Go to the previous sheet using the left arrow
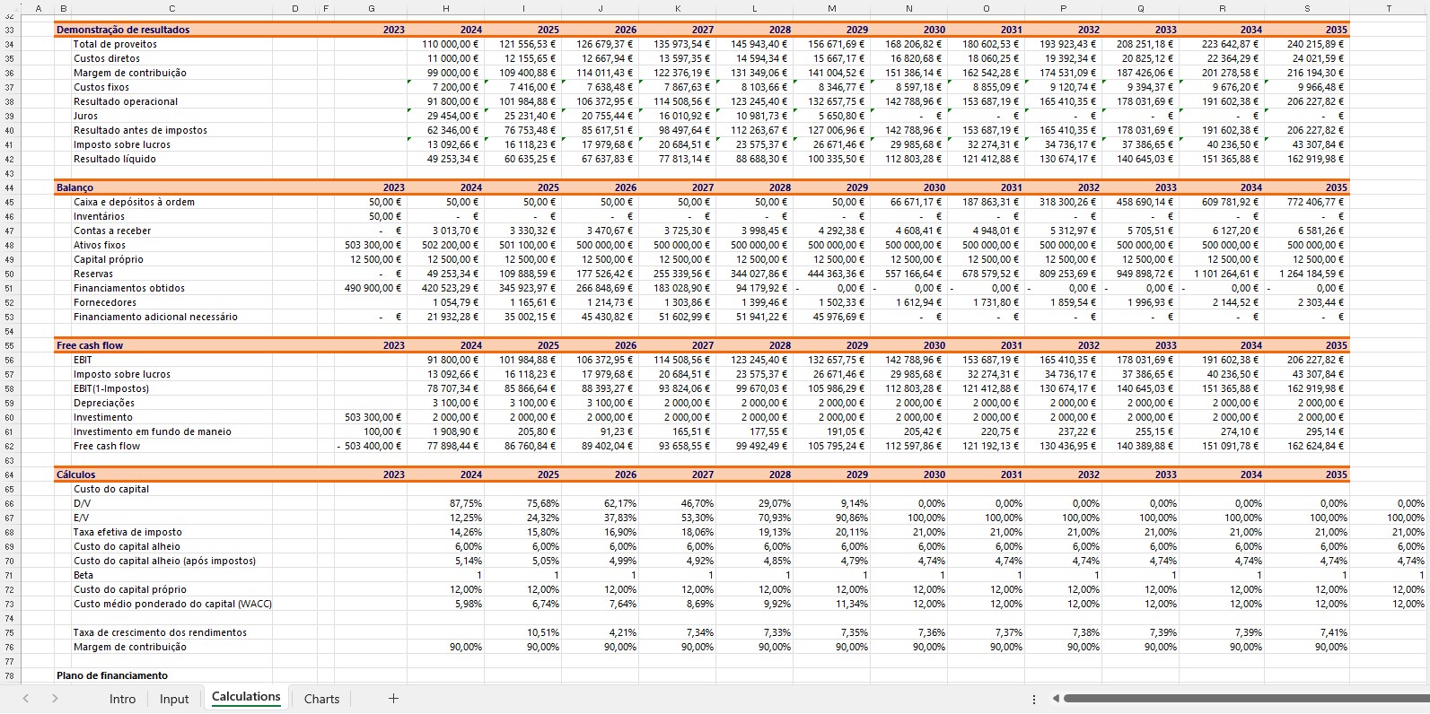 click(x=26, y=699)
